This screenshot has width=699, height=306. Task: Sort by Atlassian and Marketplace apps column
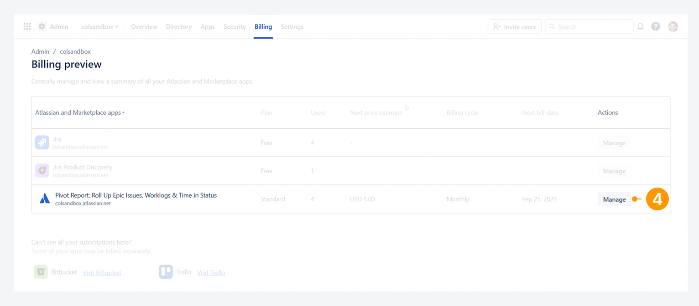point(80,112)
